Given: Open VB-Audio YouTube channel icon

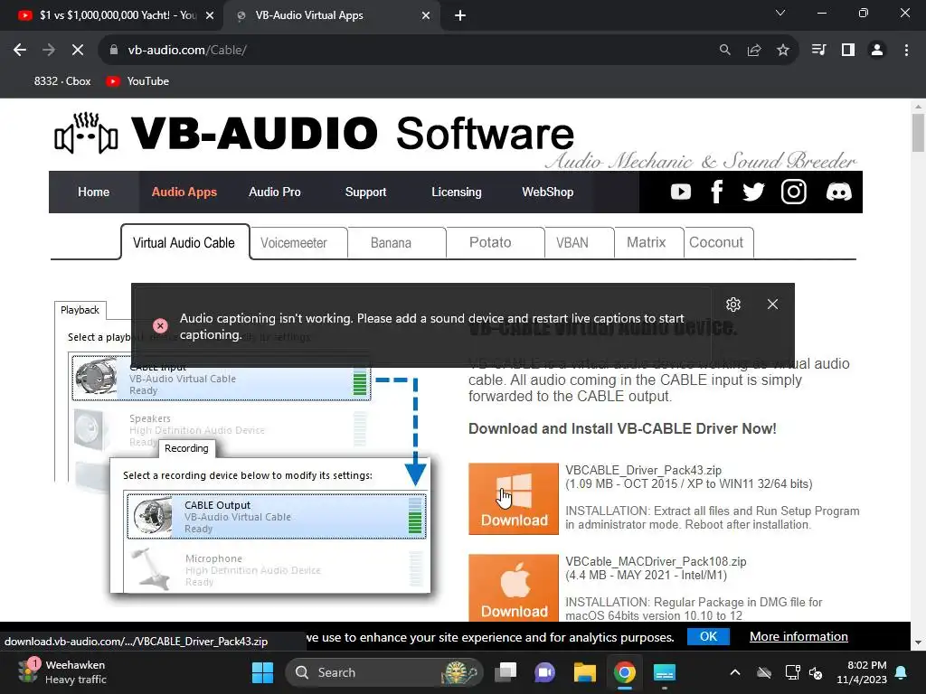Looking at the screenshot, I should tap(680, 192).
